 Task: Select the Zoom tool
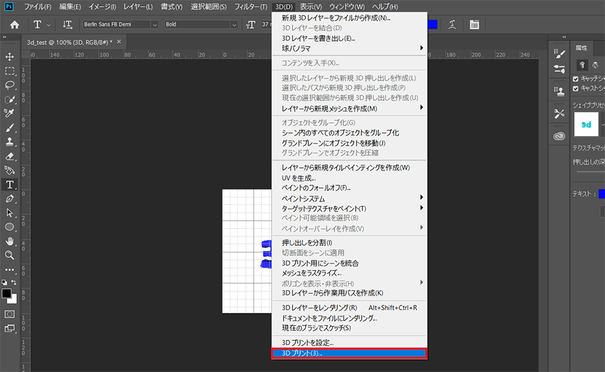(9, 255)
